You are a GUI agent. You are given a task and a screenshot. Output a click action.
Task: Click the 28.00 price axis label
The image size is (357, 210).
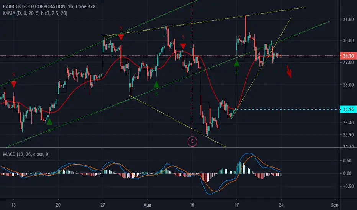point(348,85)
